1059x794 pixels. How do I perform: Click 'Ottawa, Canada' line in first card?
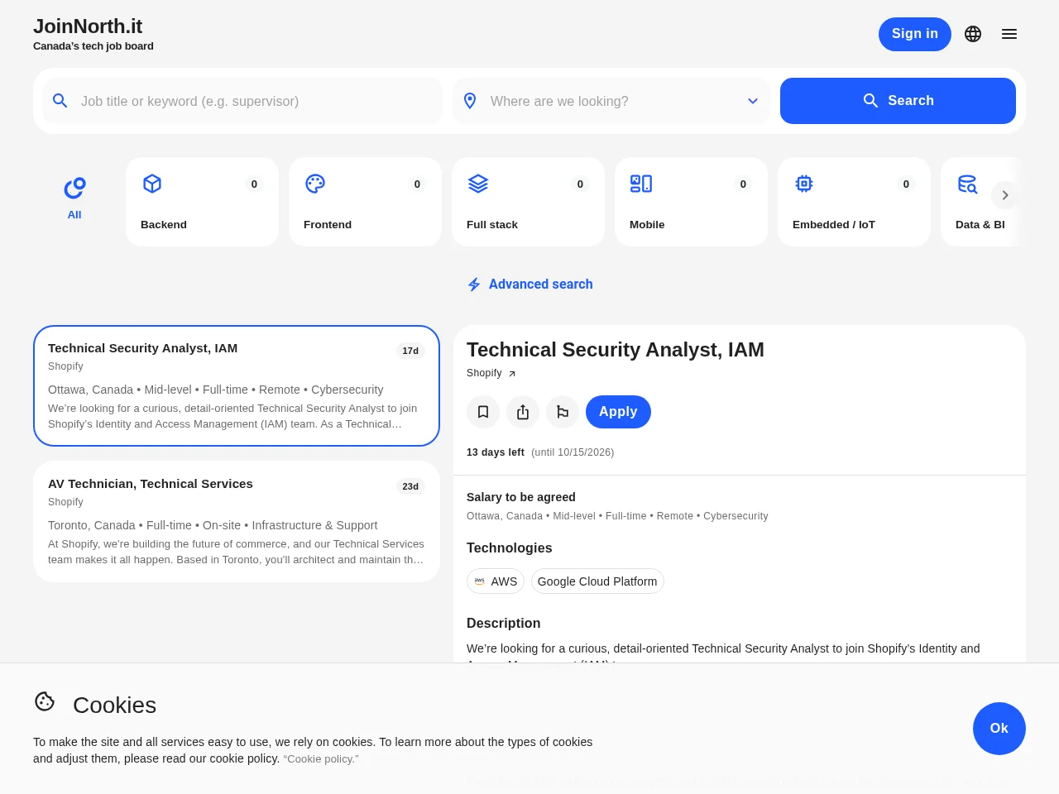click(x=216, y=390)
